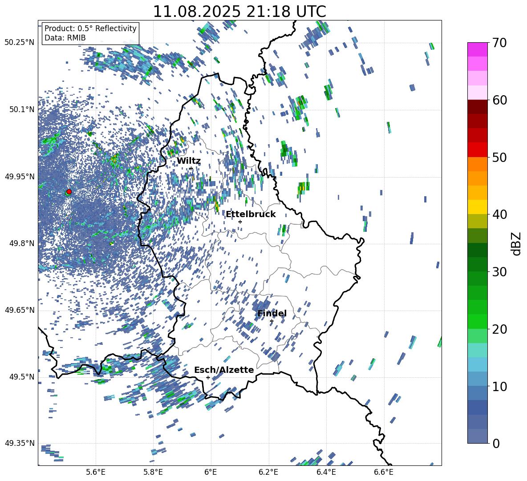Click the 6.4°E longitude tick label
The image size is (527, 481).
(x=326, y=472)
